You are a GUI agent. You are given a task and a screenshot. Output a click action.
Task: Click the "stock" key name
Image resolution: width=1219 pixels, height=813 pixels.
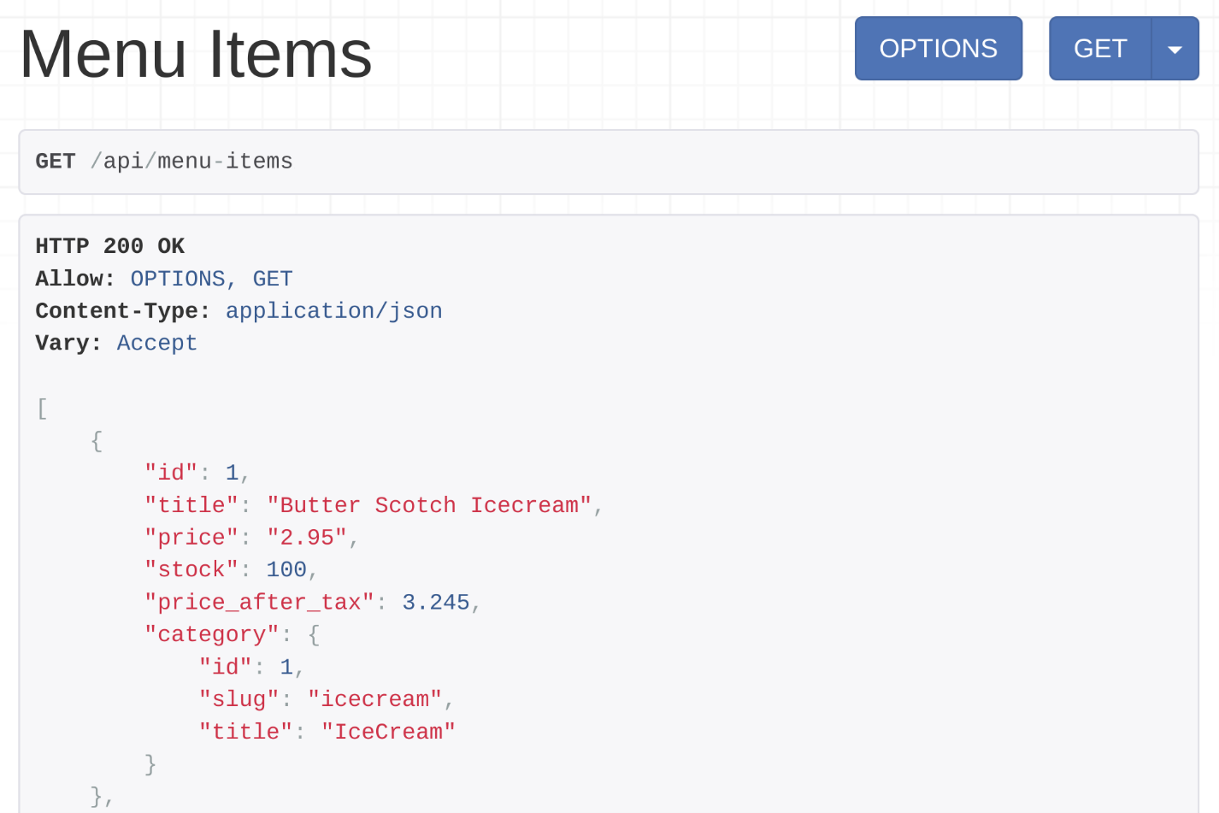coord(191,569)
